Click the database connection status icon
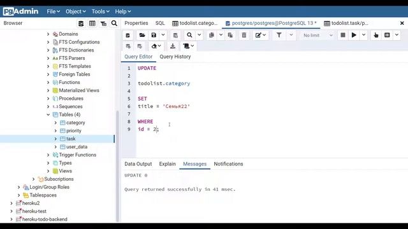408x229 pixels. point(127,35)
